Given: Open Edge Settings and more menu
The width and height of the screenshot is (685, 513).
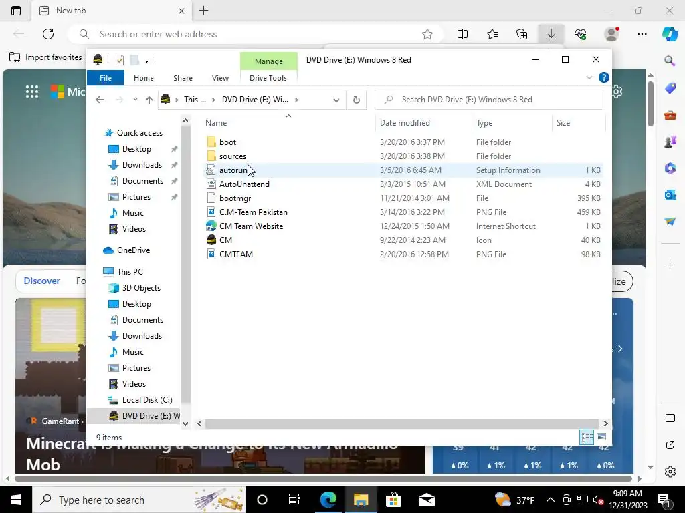Looking at the screenshot, I should click(x=642, y=34).
